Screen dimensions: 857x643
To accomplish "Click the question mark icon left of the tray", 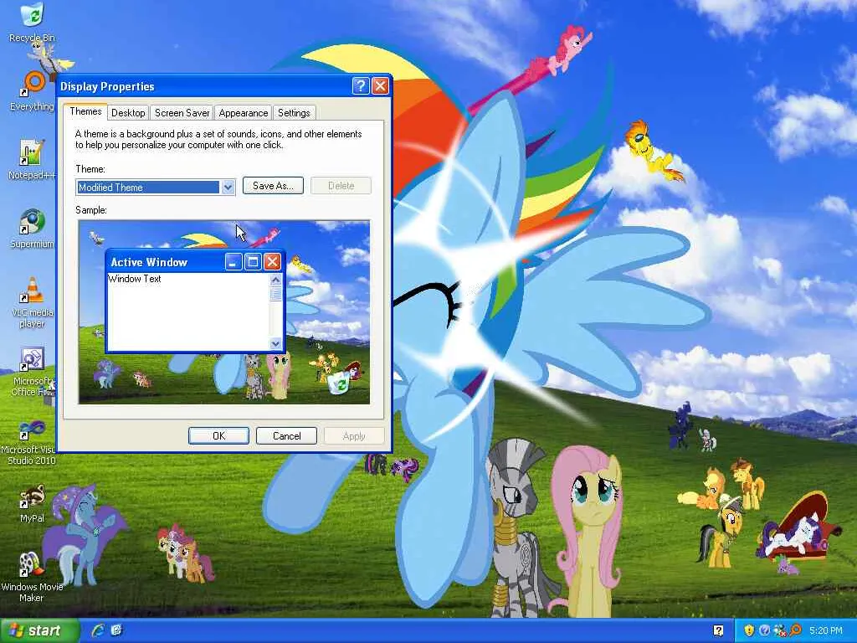I will click(718, 630).
